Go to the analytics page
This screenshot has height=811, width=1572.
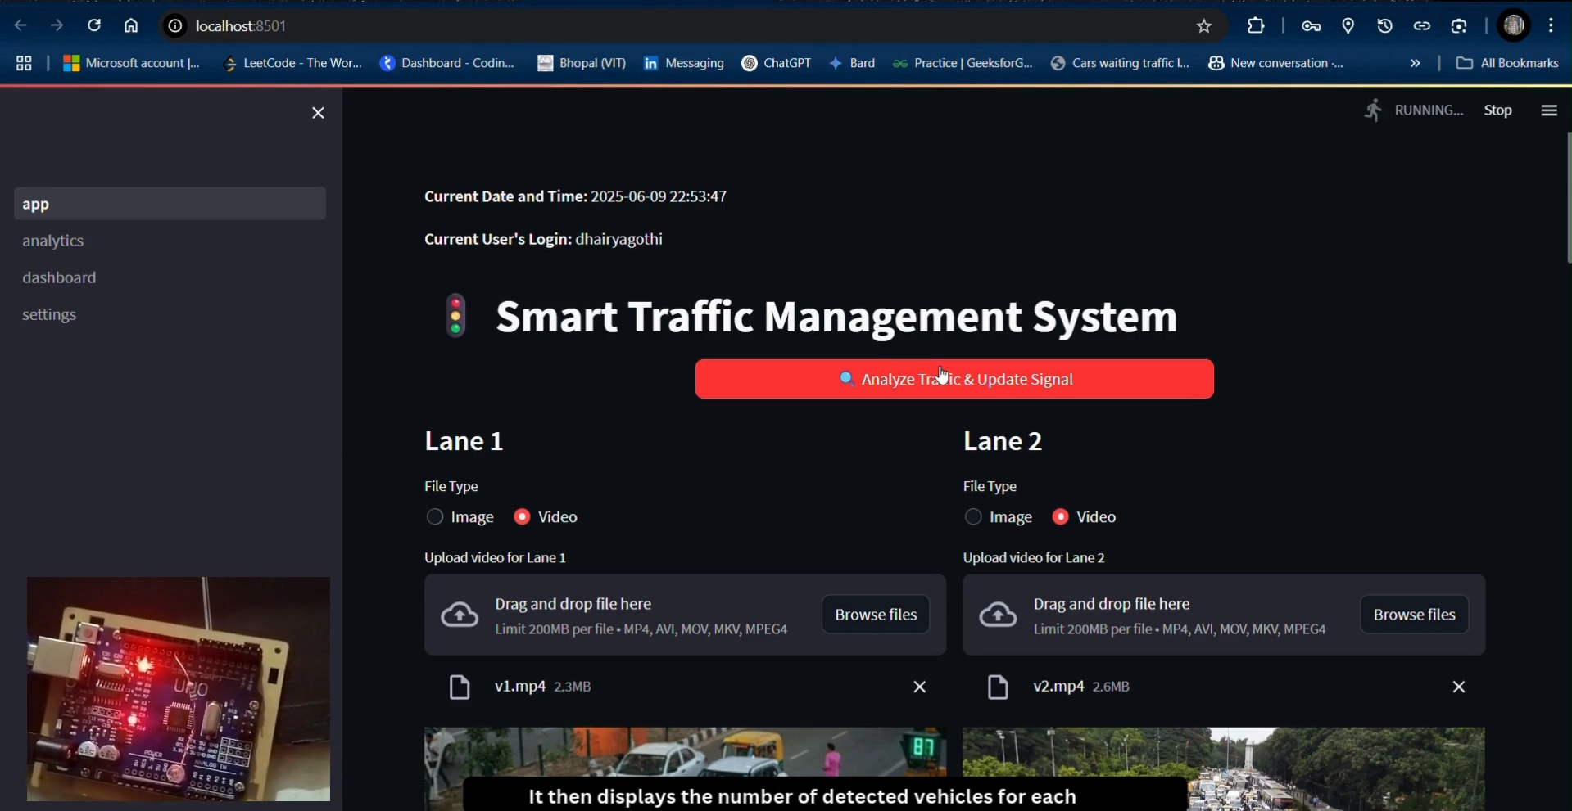point(53,241)
